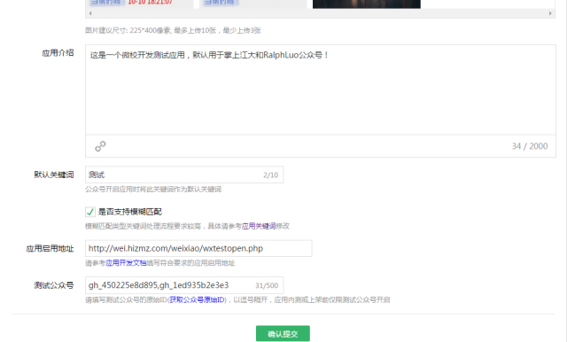Click the red timestamp 10-10 18:21:07
This screenshot has width=567, height=342.
(150, 2)
